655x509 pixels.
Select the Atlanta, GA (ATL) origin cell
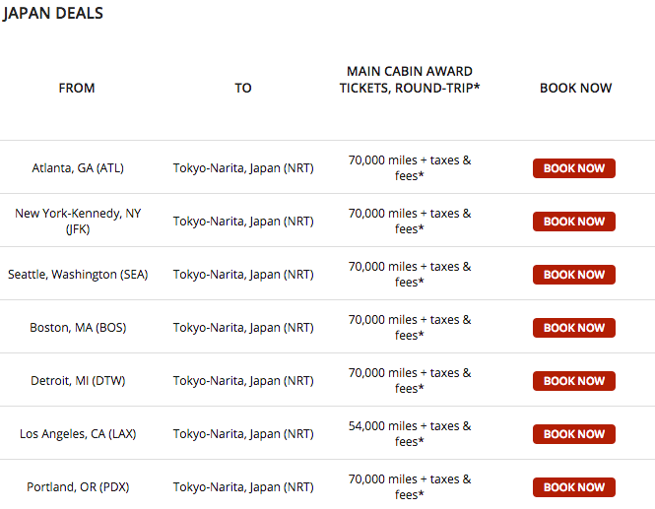[x=78, y=168]
